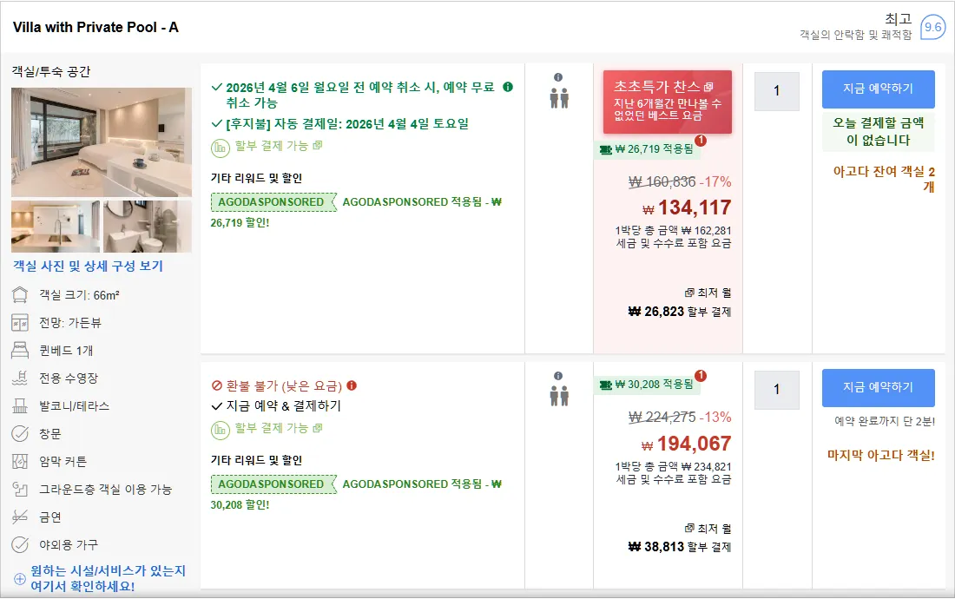Click the private pool icon
Viewport: 955px width, 599px height.
point(20,378)
